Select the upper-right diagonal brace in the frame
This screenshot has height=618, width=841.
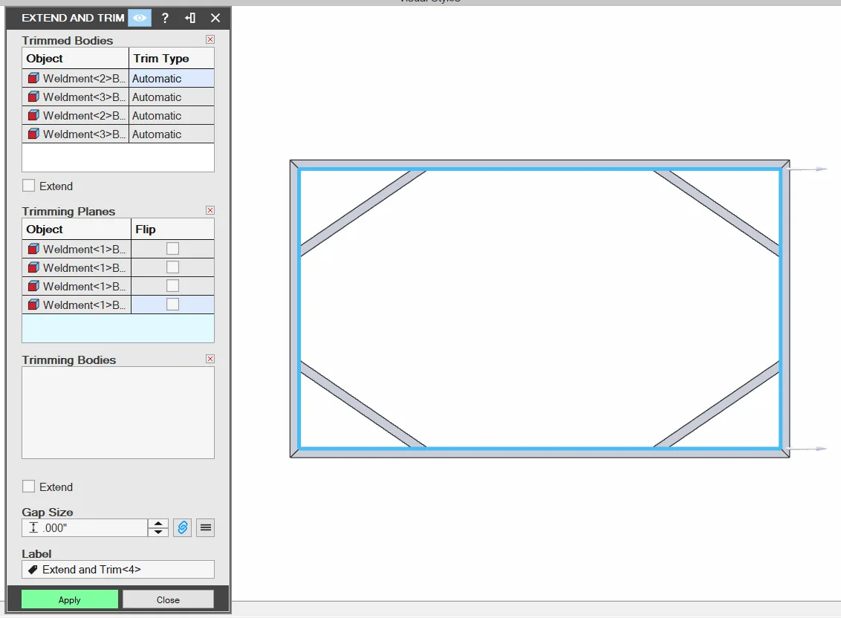716,212
